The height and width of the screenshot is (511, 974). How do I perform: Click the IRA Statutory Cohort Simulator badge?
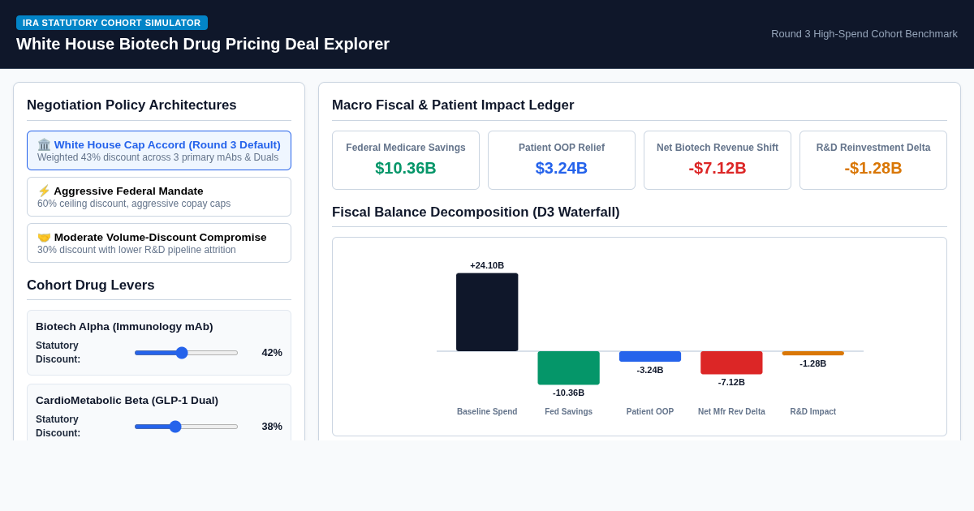pyautogui.click(x=112, y=23)
